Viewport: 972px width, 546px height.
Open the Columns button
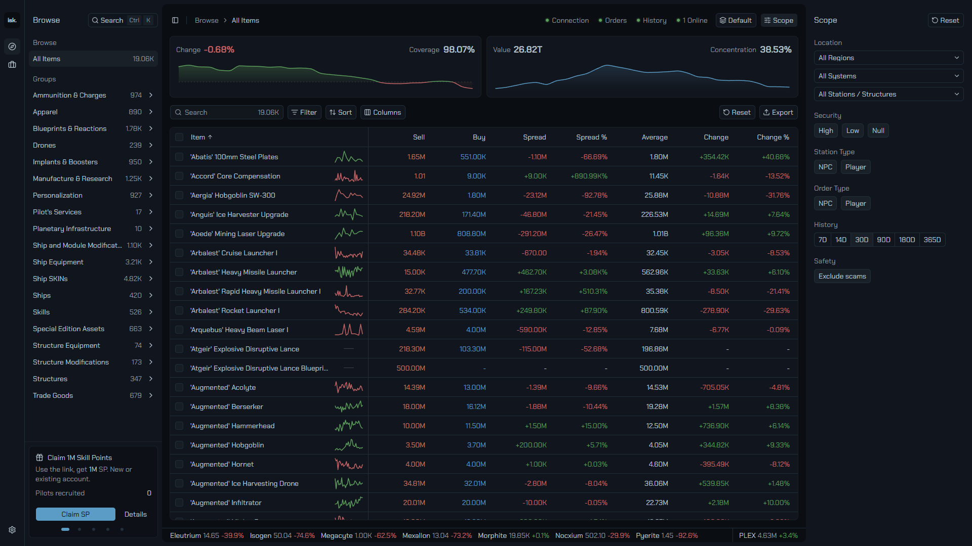[x=383, y=112]
